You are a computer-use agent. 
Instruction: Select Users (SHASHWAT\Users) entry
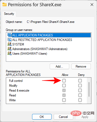[x=30, y=54]
